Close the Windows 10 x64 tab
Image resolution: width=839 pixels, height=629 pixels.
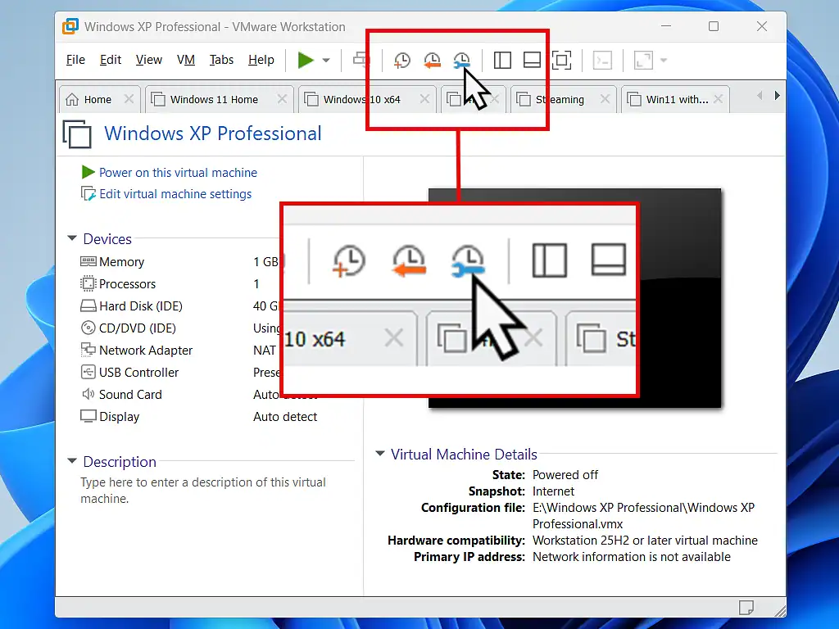click(424, 99)
